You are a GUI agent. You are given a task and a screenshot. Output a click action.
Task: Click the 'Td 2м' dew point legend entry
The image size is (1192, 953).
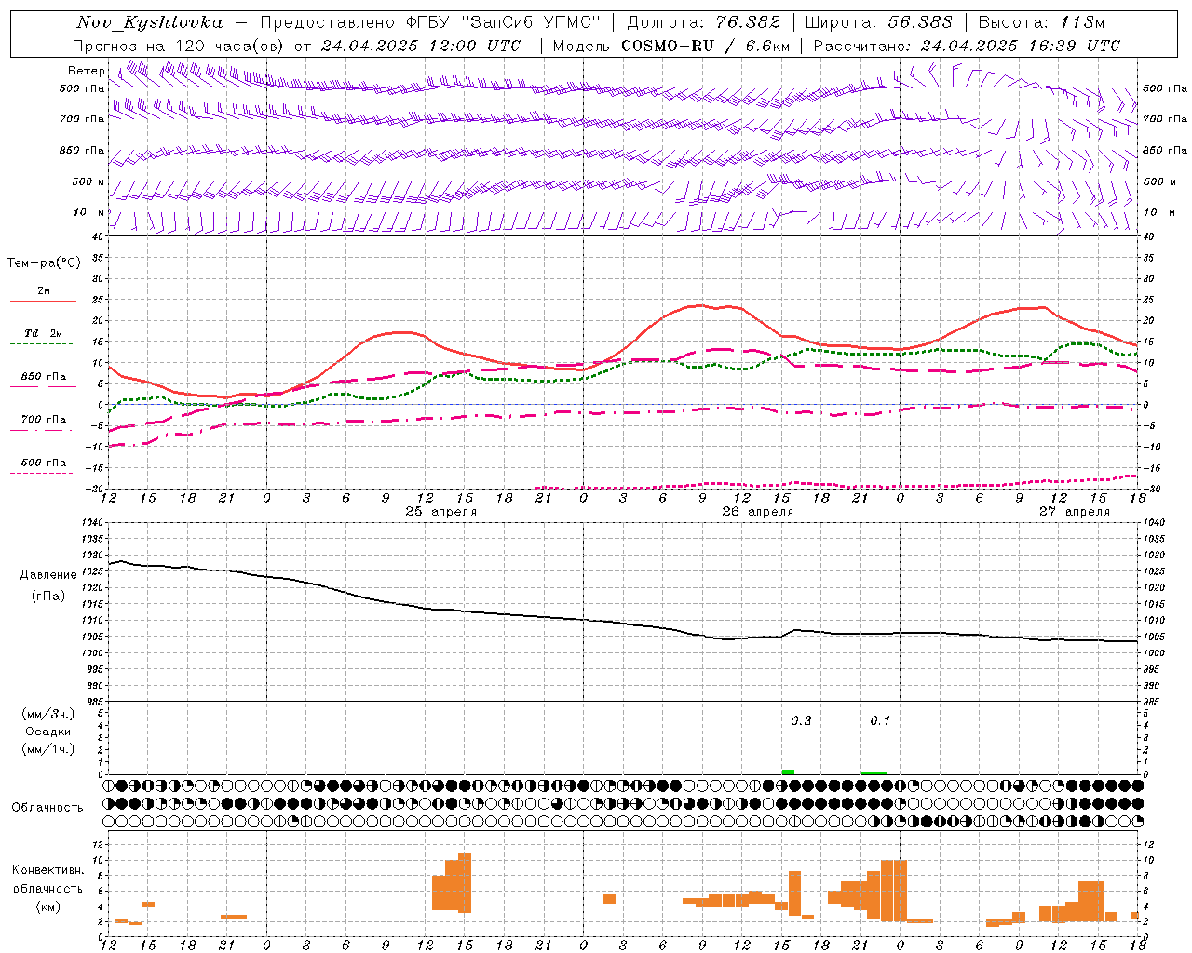pos(44,333)
